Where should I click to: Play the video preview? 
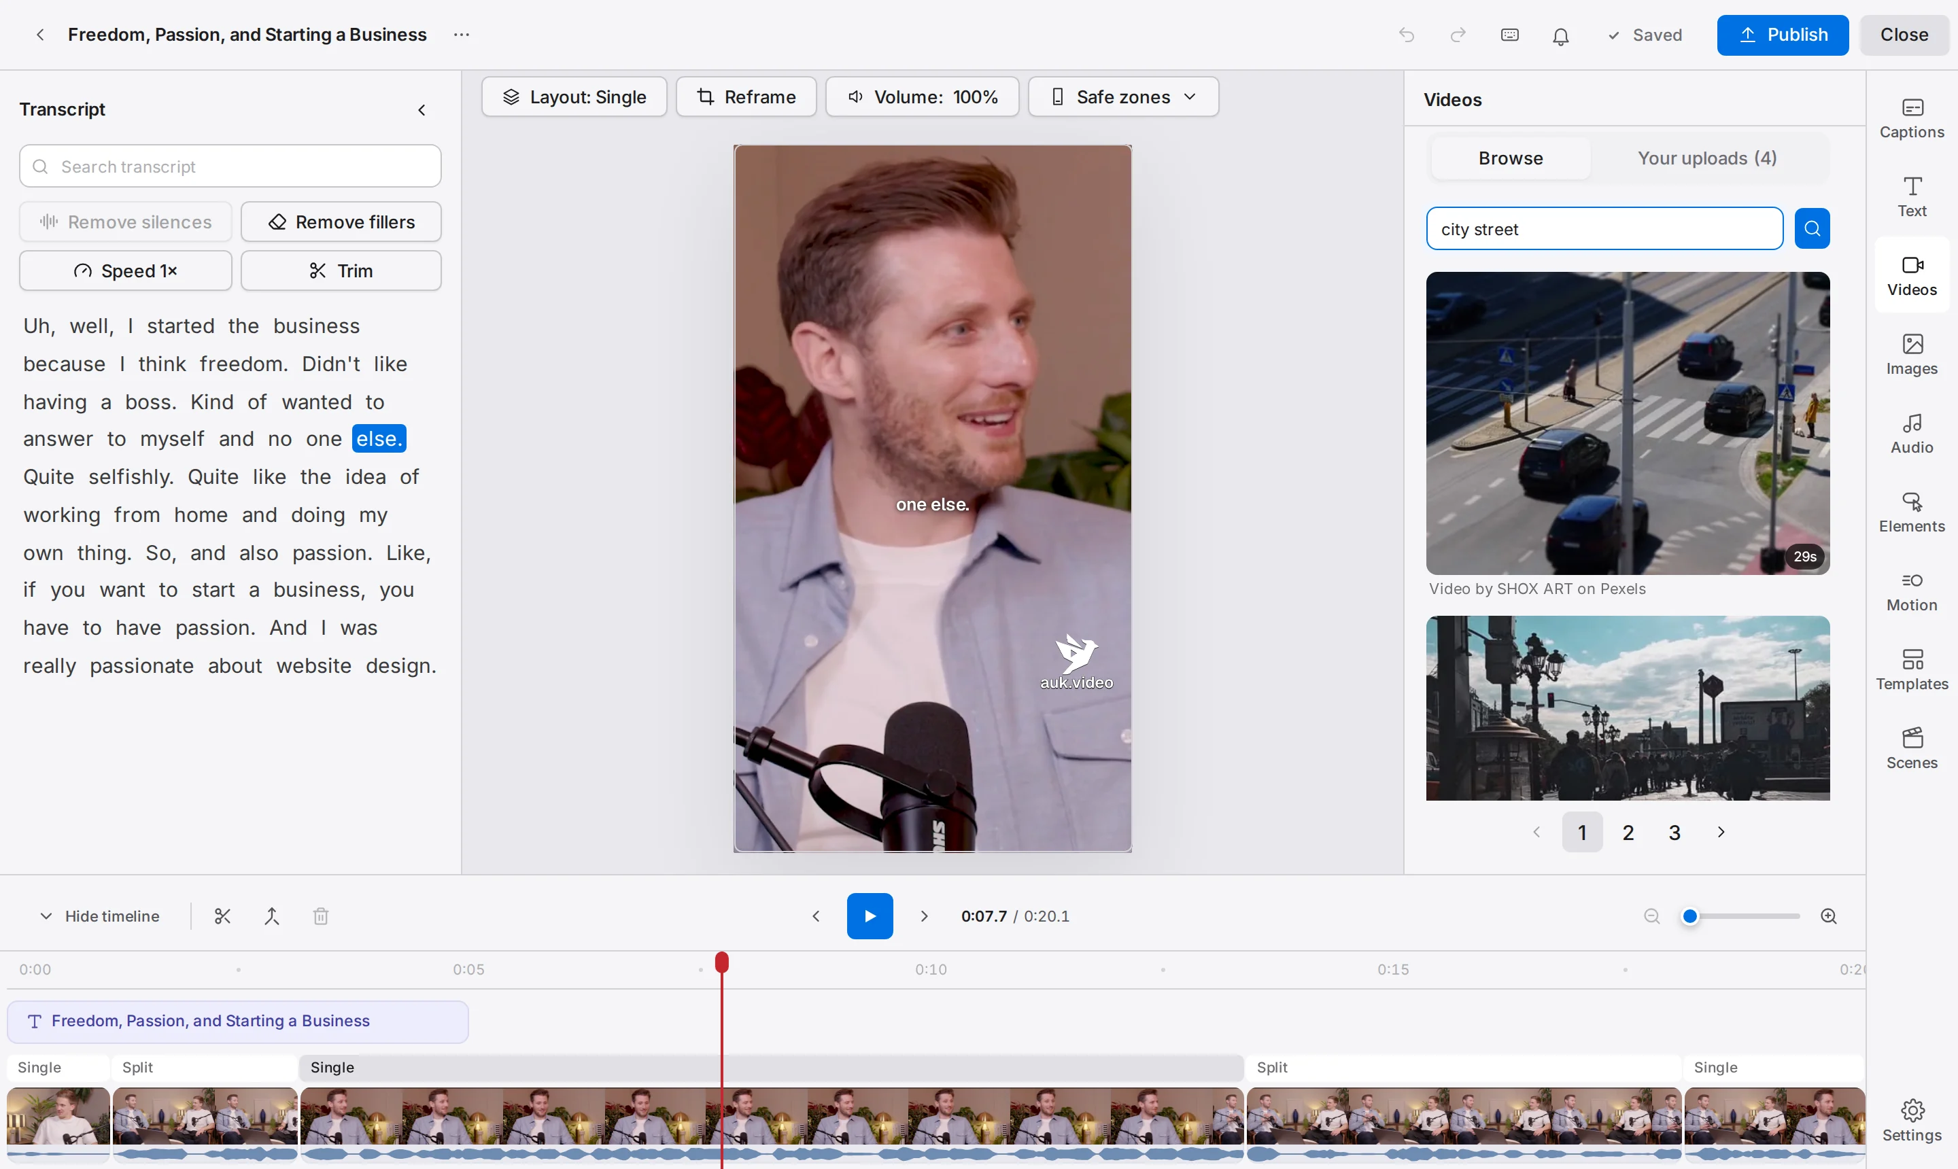869,916
